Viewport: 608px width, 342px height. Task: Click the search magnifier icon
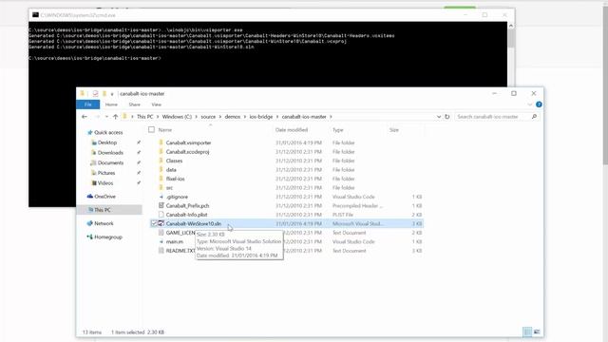[534, 117]
